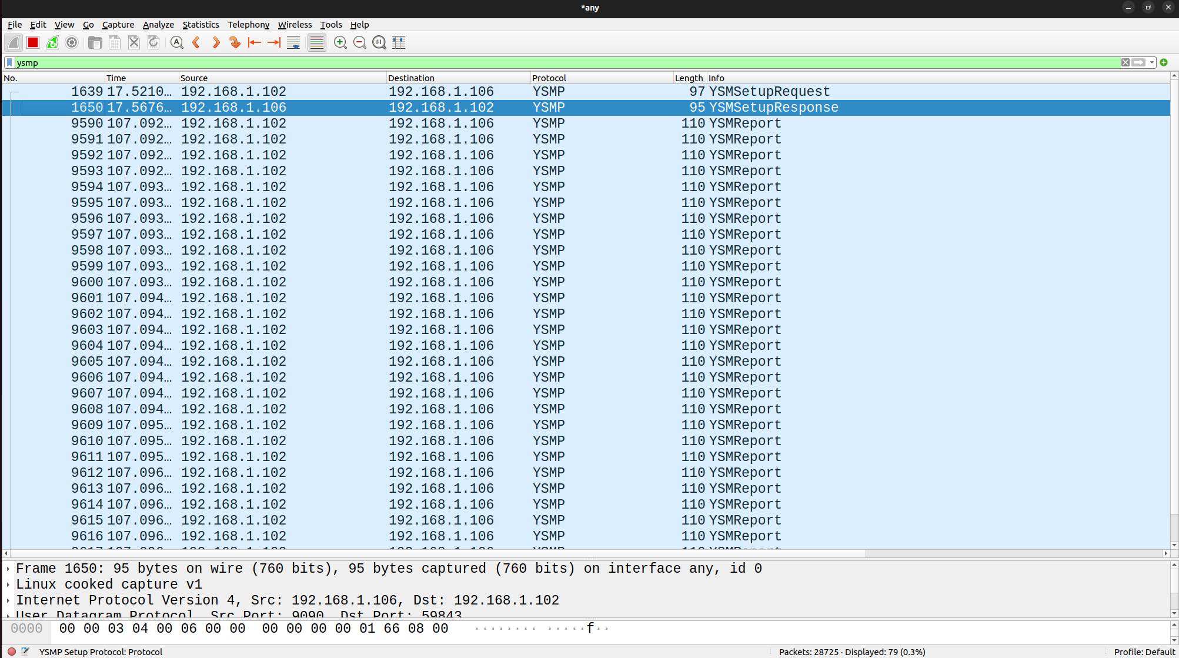The height and width of the screenshot is (658, 1179).
Task: Sort by the Source column header
Action: (282, 78)
